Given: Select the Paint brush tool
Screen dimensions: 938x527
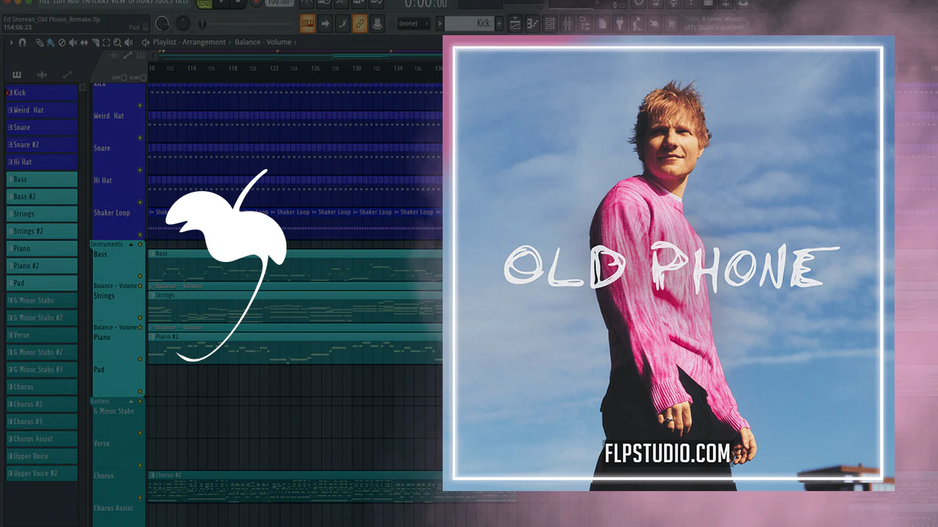Looking at the screenshot, I should 49,42.
